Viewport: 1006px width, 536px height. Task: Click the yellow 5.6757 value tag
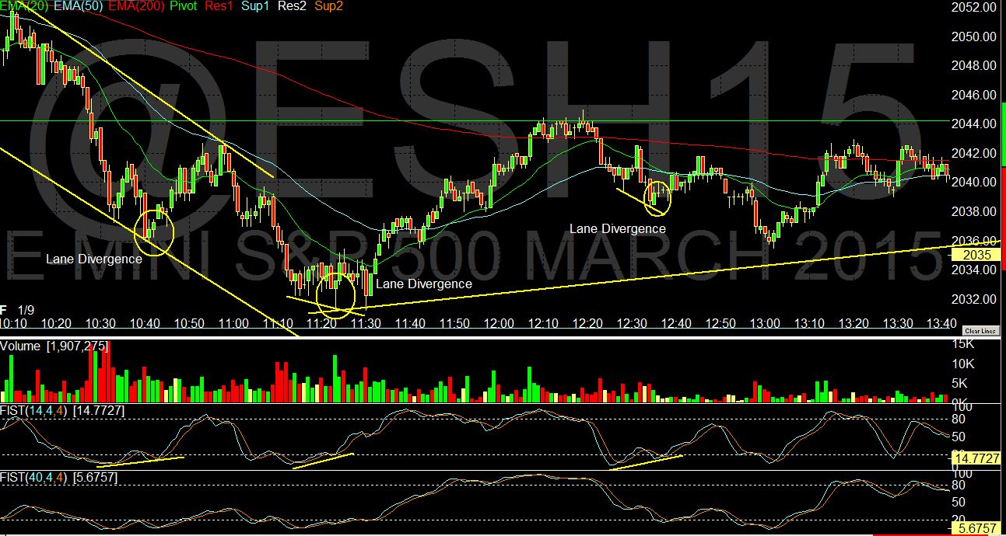click(x=976, y=527)
